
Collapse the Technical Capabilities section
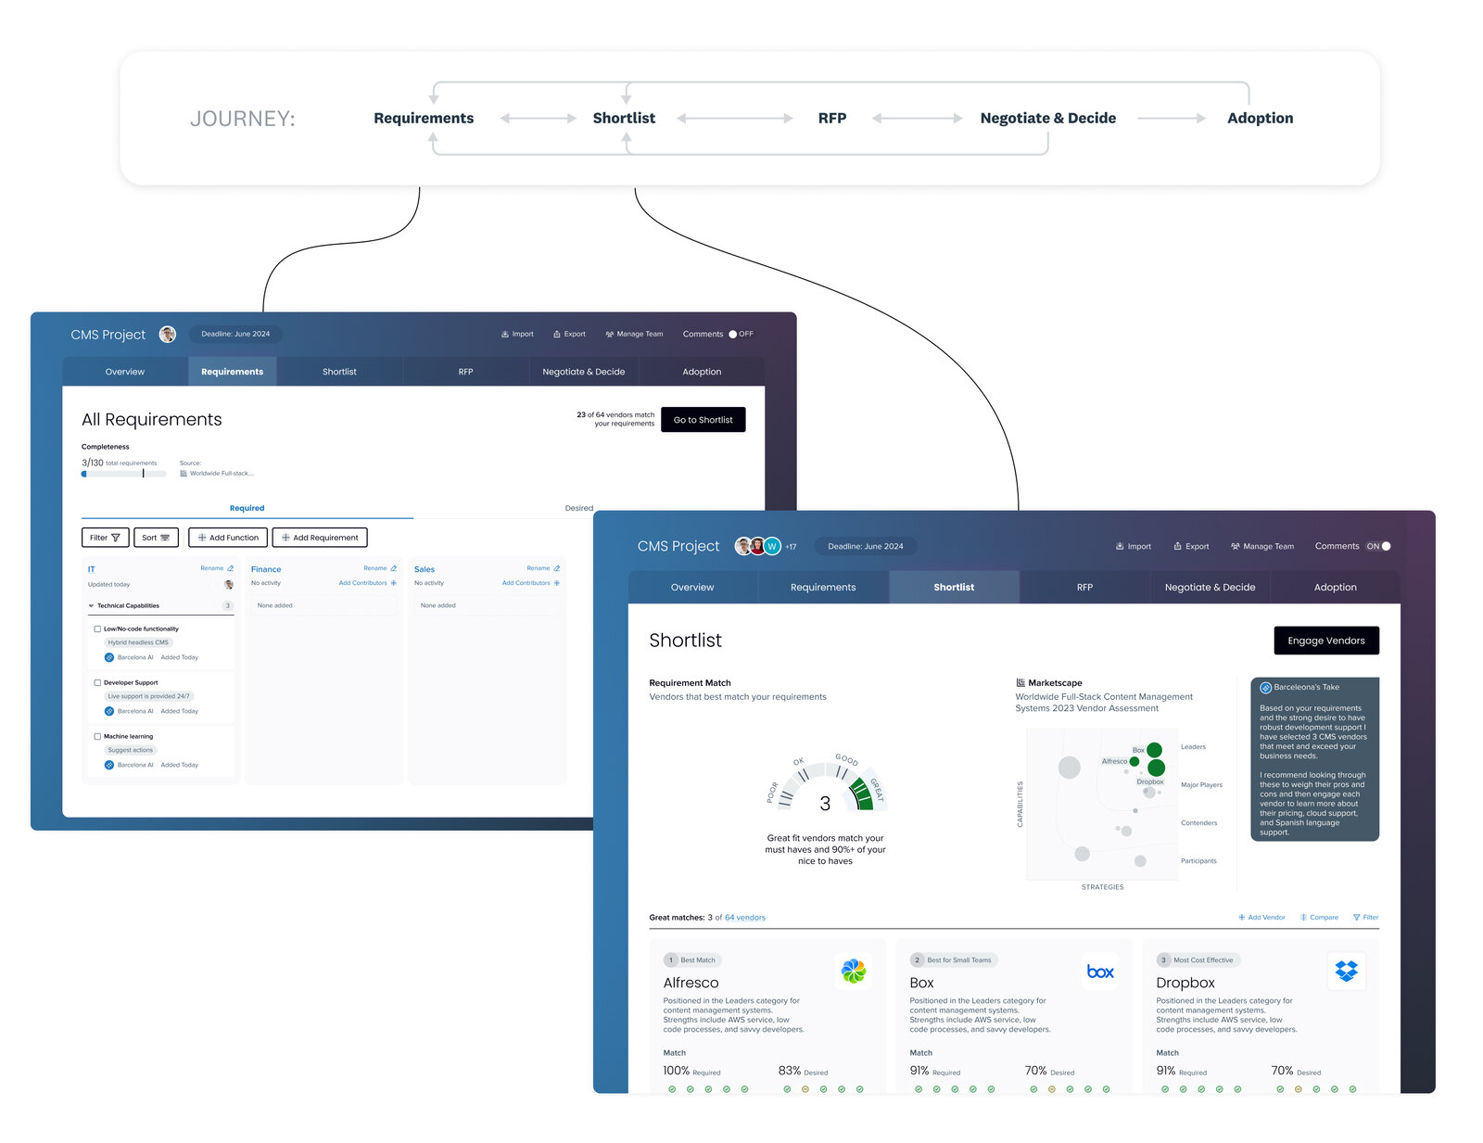click(x=91, y=605)
